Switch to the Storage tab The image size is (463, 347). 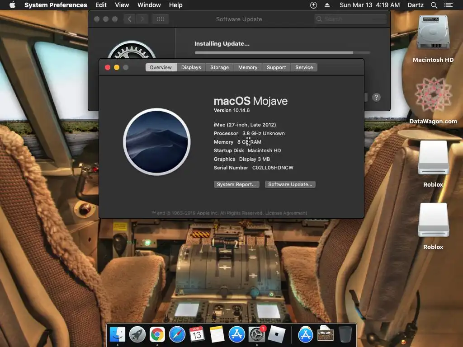click(219, 67)
